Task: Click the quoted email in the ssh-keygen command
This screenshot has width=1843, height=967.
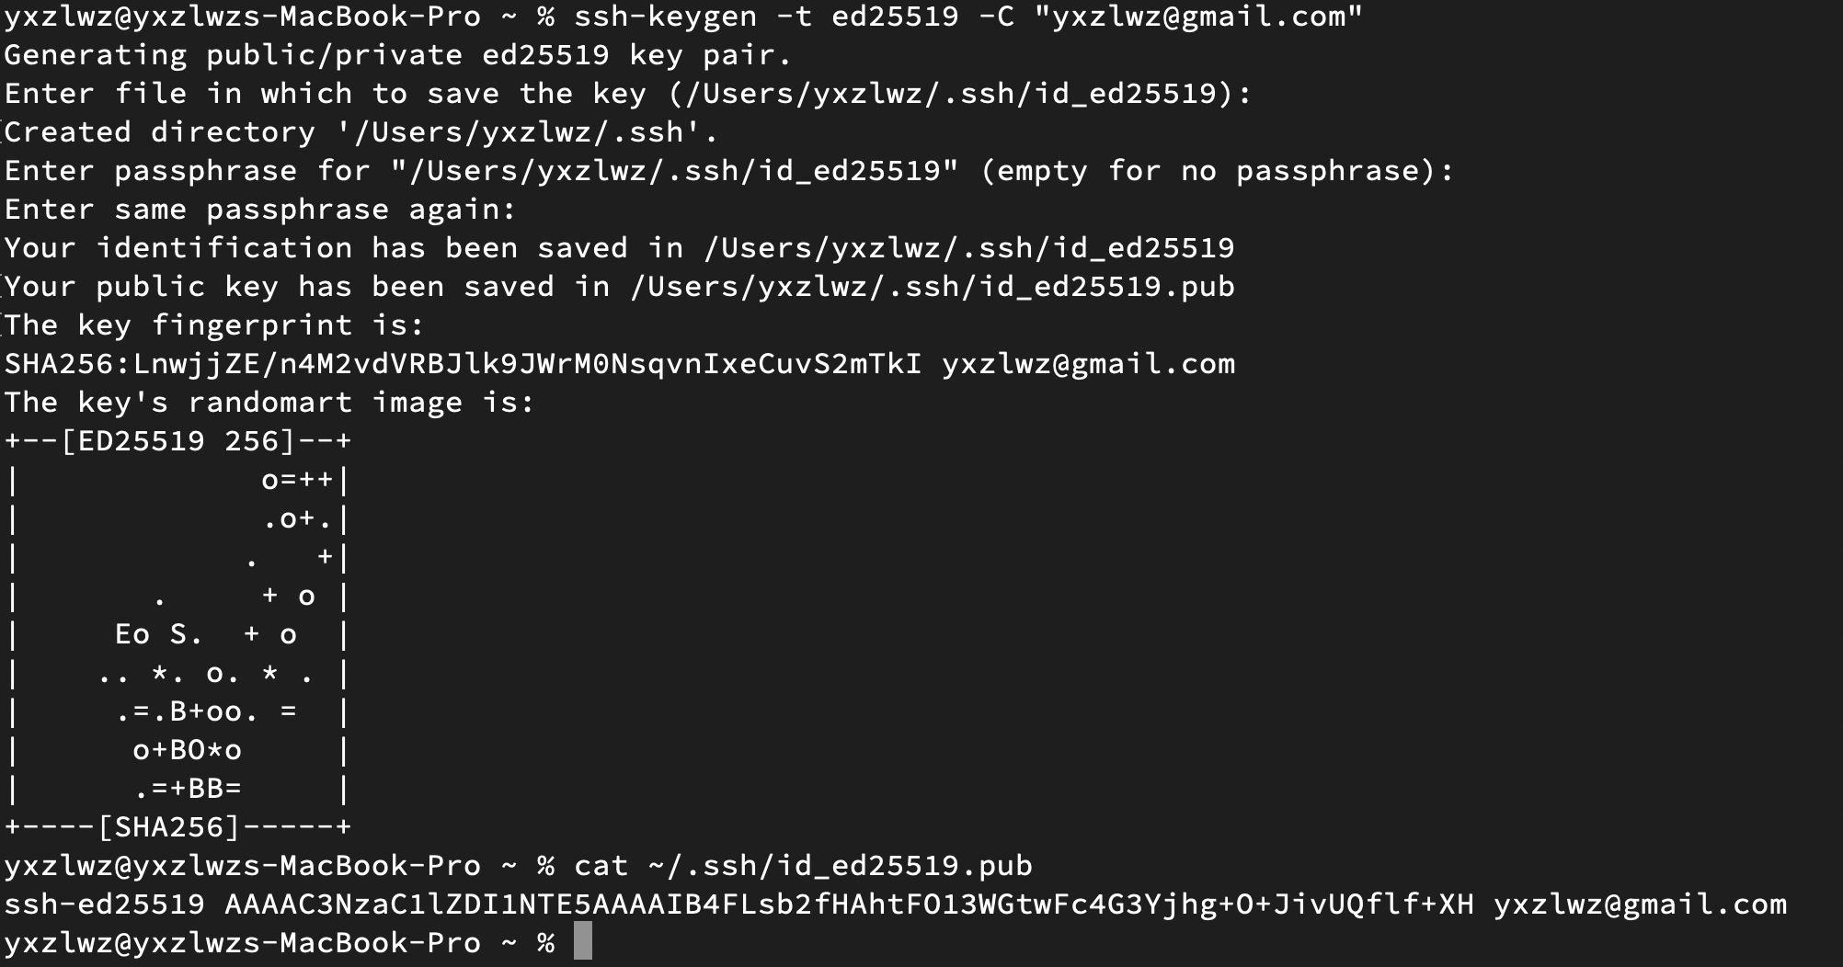Action: 1197,16
